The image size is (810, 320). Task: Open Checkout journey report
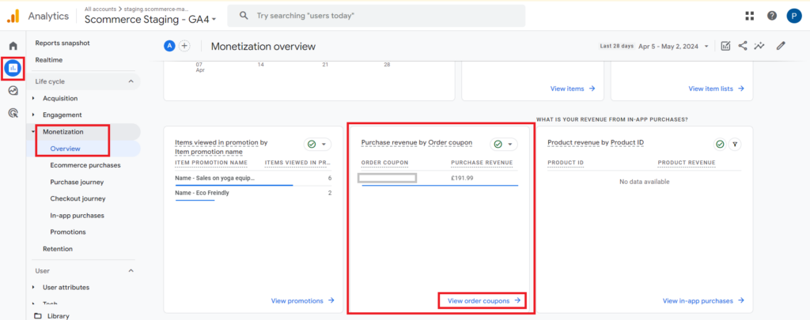[78, 198]
